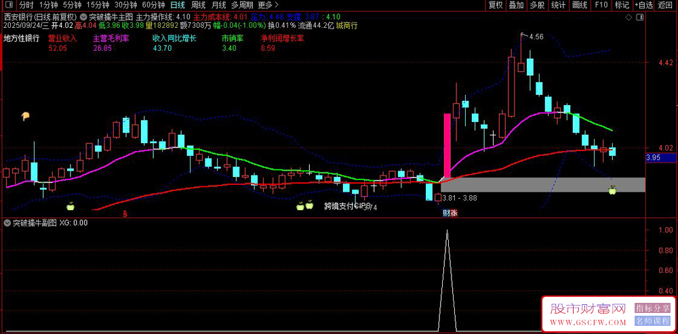This screenshot has height=334, width=678.
Task: Click the 净利润增长率 label
Action: [x=282, y=38]
